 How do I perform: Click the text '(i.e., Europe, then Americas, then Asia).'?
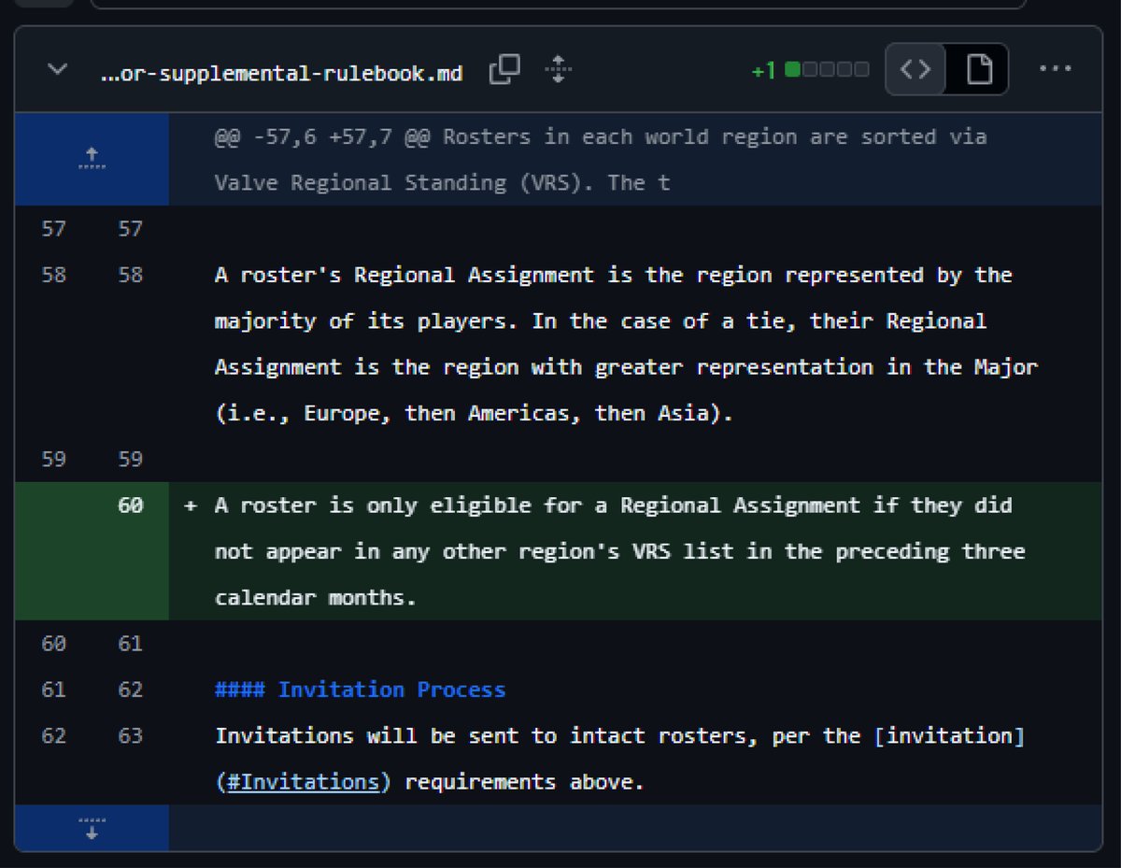coord(474,413)
